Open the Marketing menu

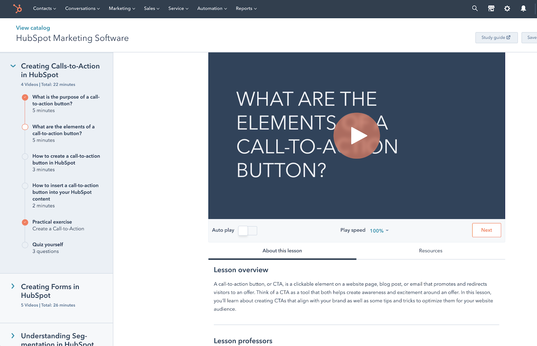tap(122, 8)
